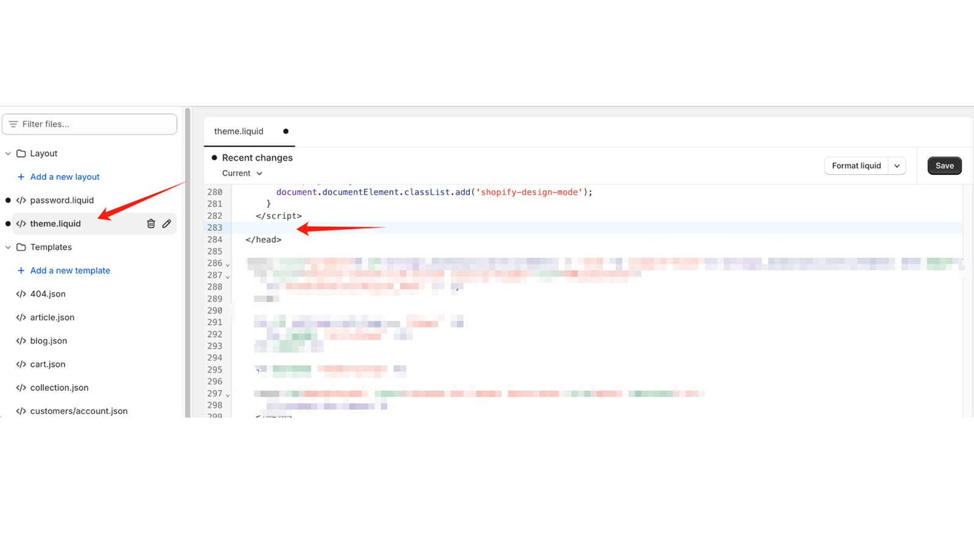
Task: Open the Current version dropdown
Action: click(242, 173)
